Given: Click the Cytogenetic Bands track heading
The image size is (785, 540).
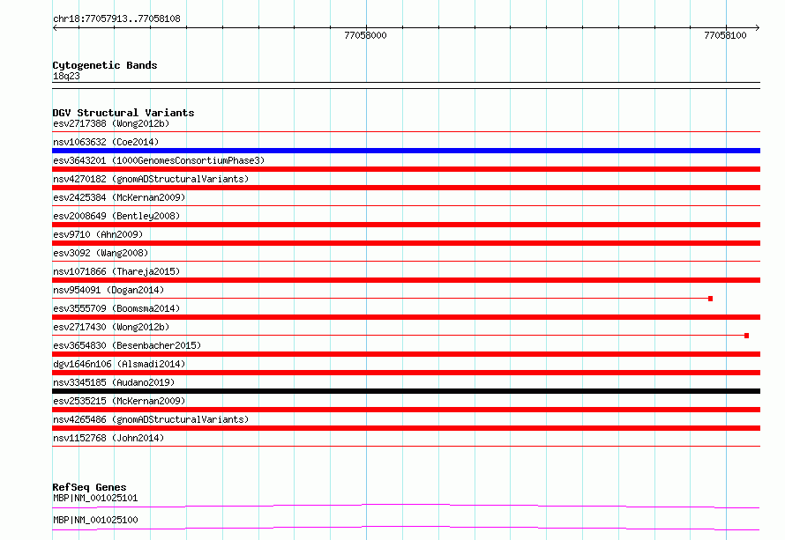Looking at the screenshot, I should (105, 65).
